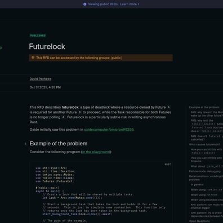The image size is (223, 223).
Task: Jump to 'How you can hit this with Streams'
Action: 207,159
